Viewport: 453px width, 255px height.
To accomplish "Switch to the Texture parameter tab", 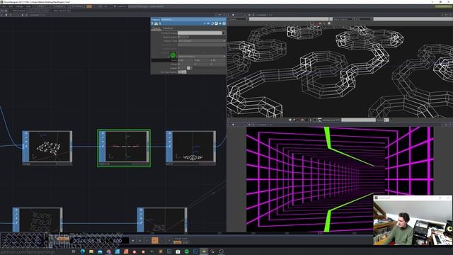I will click(x=156, y=28).
